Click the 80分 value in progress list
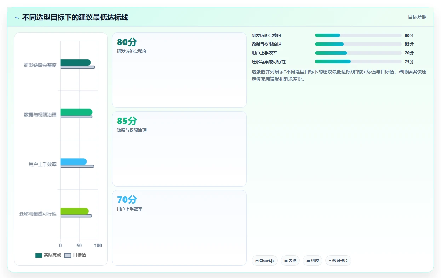Screen dimensions: 441x278 coord(409,35)
